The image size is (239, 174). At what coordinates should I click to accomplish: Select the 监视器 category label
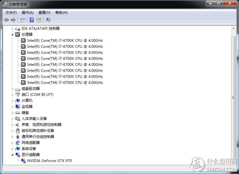click(27, 106)
